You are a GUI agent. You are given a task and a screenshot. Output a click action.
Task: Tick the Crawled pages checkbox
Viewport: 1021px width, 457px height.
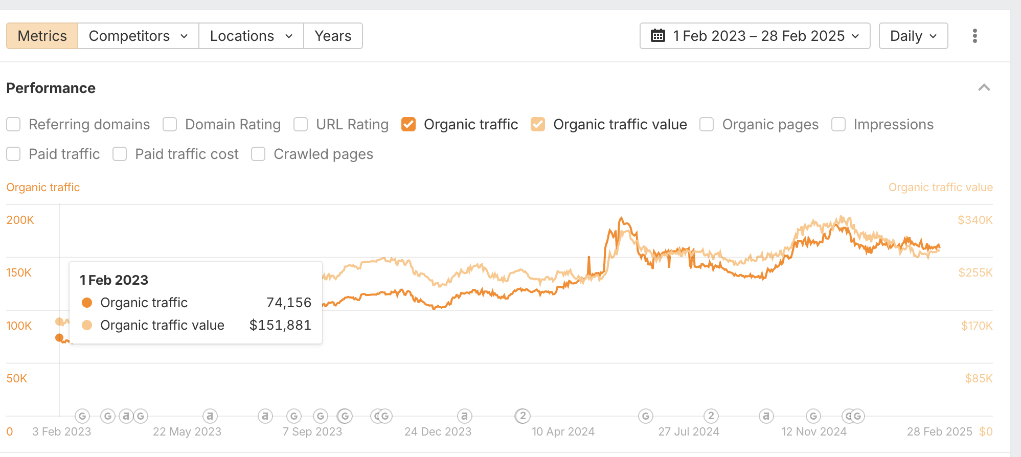click(258, 154)
